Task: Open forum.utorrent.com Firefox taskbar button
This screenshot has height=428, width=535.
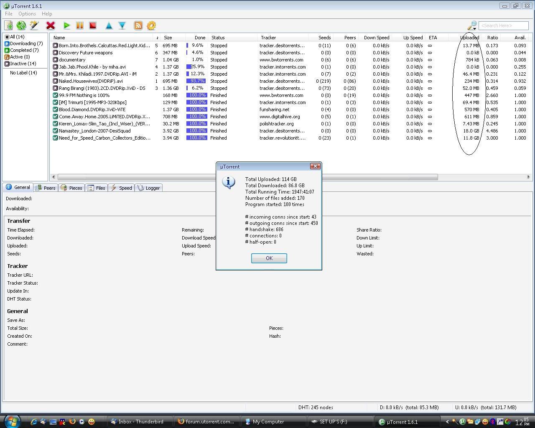Action: point(206,422)
